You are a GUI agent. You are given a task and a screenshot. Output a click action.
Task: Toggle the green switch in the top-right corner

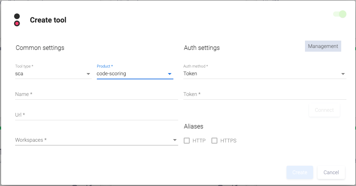(340, 14)
